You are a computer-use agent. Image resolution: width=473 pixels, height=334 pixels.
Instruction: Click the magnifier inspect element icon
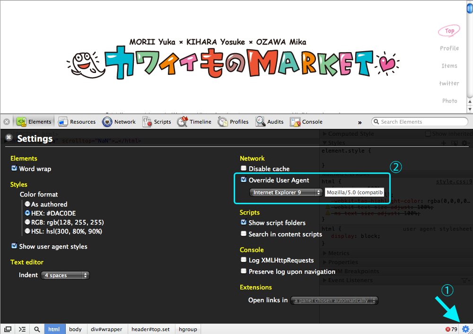[x=37, y=329]
